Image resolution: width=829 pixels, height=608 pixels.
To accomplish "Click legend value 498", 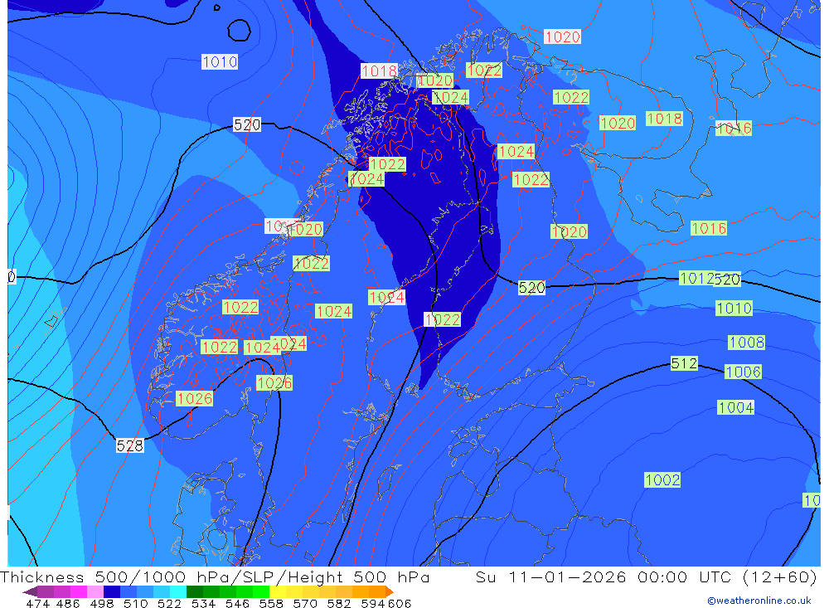I will click(x=102, y=604).
